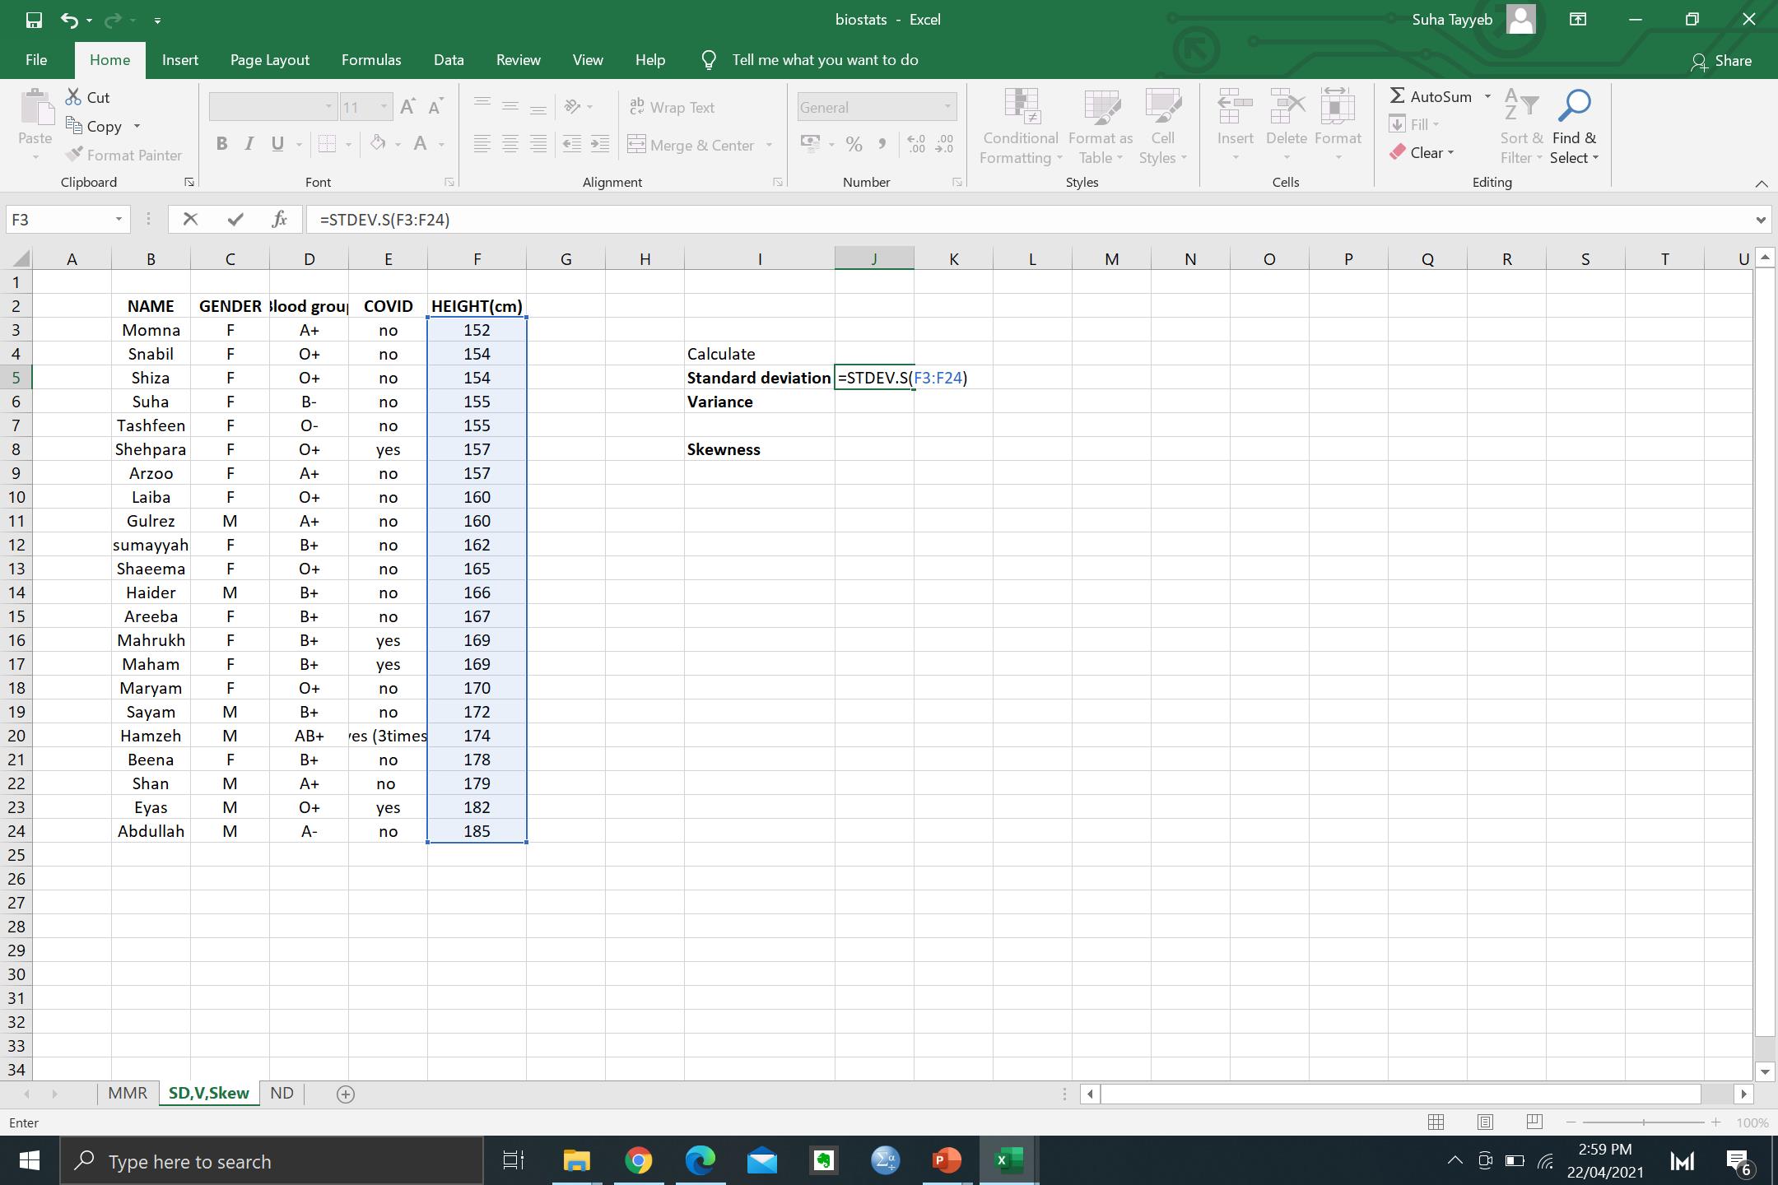Open Insert Function fx dialog

pos(279,220)
